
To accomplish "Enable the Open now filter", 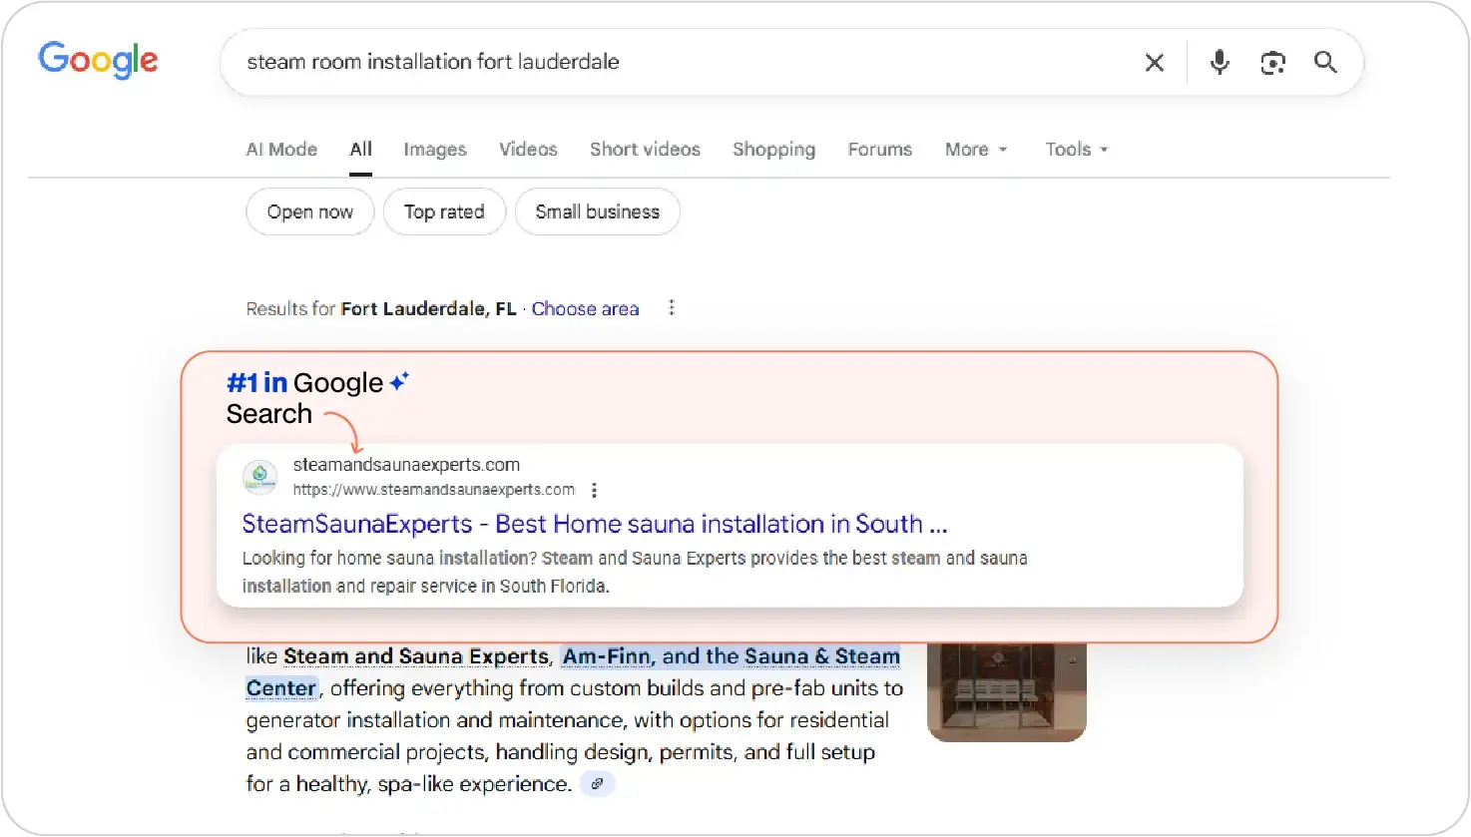I will (309, 211).
